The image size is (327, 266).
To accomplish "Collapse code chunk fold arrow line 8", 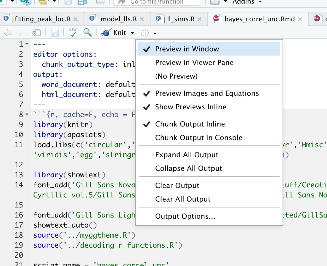I will point(27,114).
